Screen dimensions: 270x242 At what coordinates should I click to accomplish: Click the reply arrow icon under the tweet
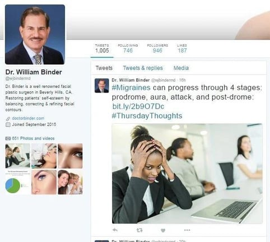click(x=115, y=230)
